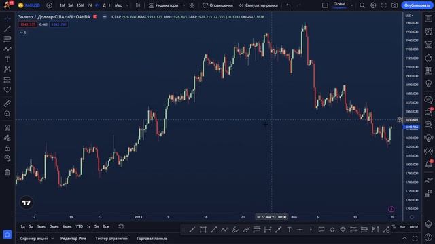Select the monthly Мес timeframe
Viewport: 435px width, 244px height.
pos(118,5)
